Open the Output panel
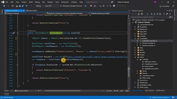The image size is (177, 99). point(6,94)
